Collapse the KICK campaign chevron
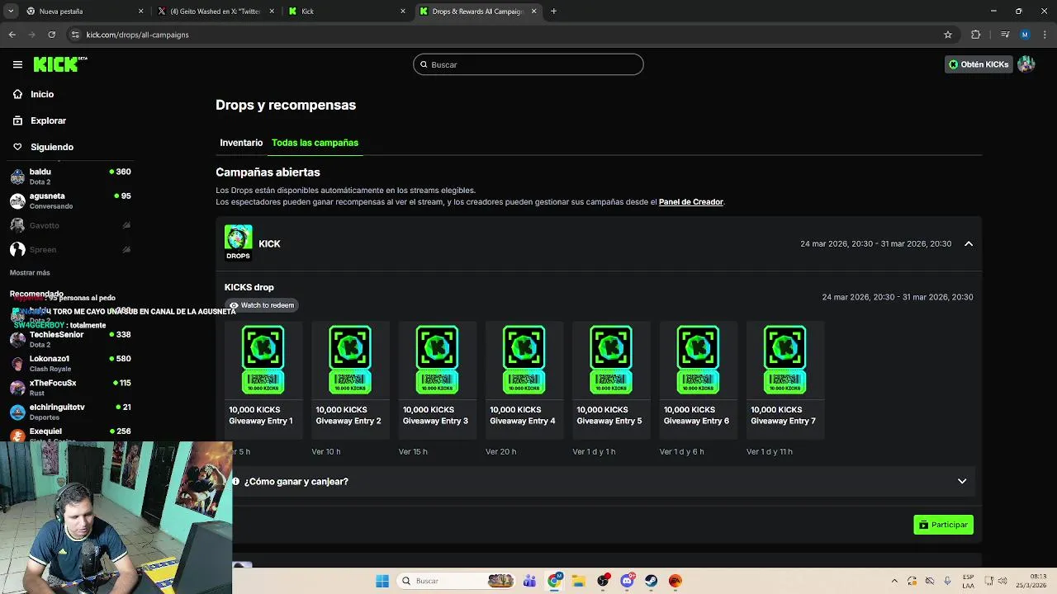Screen dimensions: 1057x594 969,243
